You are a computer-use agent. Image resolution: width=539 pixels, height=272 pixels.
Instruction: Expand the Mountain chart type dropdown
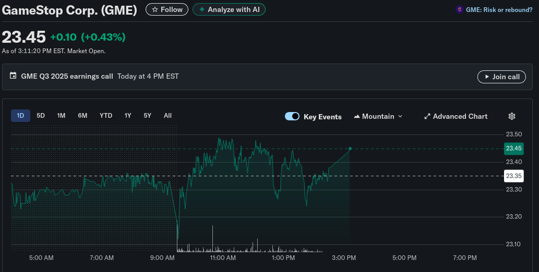tap(378, 116)
